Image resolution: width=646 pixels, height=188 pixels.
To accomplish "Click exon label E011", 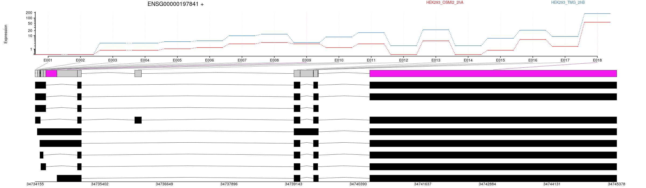I will tap(371, 60).
